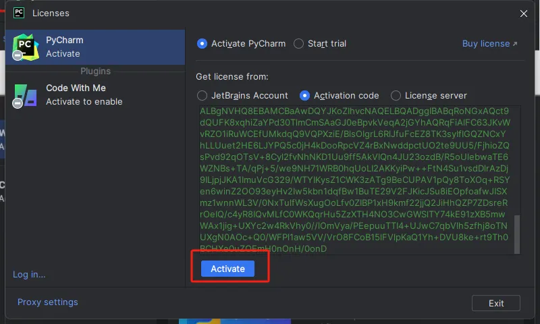Image resolution: width=540 pixels, height=324 pixels.
Task: Click the PyCharm product icon in sidebar
Action: coord(25,47)
